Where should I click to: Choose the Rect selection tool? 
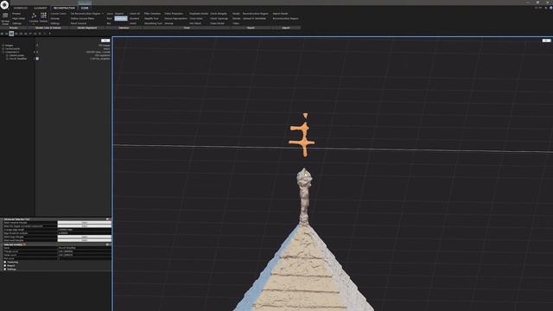tap(110, 18)
